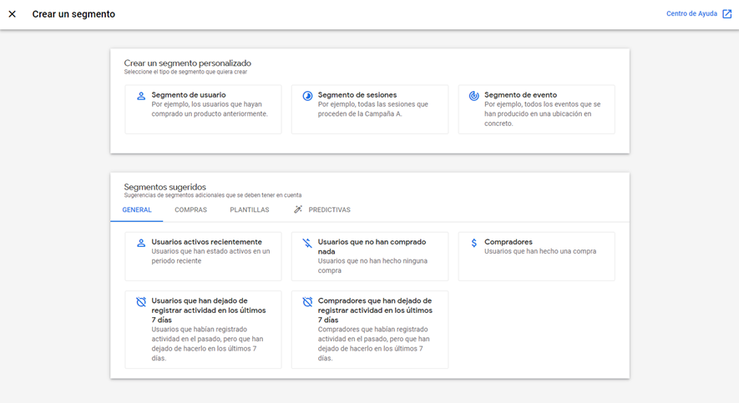Screen dimensions: 739x403
Task: Switch to the GENERAL tab
Action: coord(137,210)
